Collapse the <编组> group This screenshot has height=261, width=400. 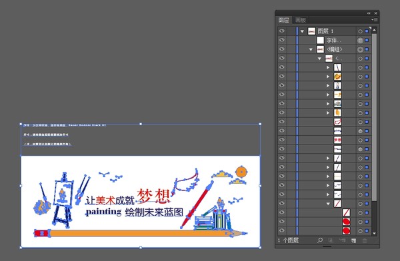pos(311,49)
